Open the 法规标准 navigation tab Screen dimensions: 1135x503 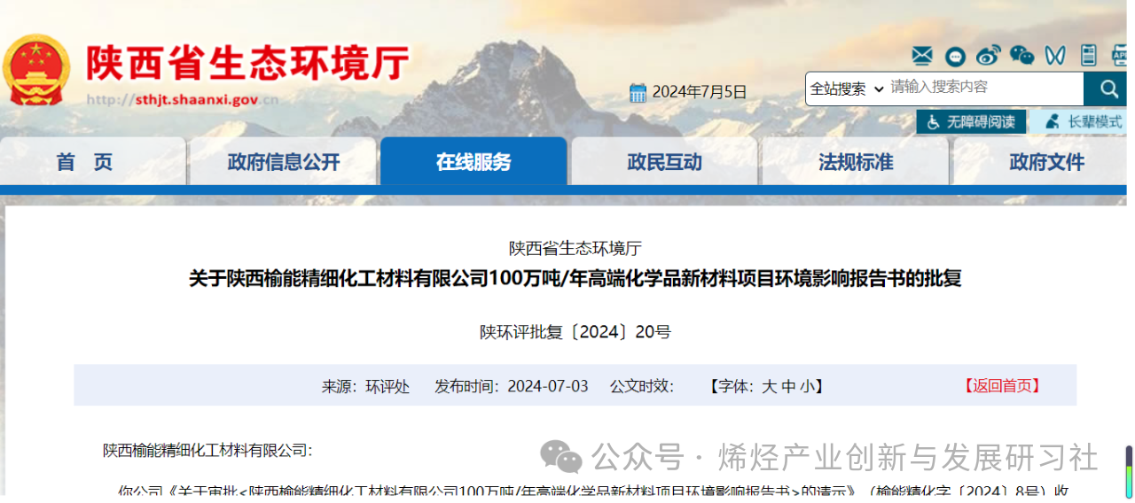pos(855,162)
